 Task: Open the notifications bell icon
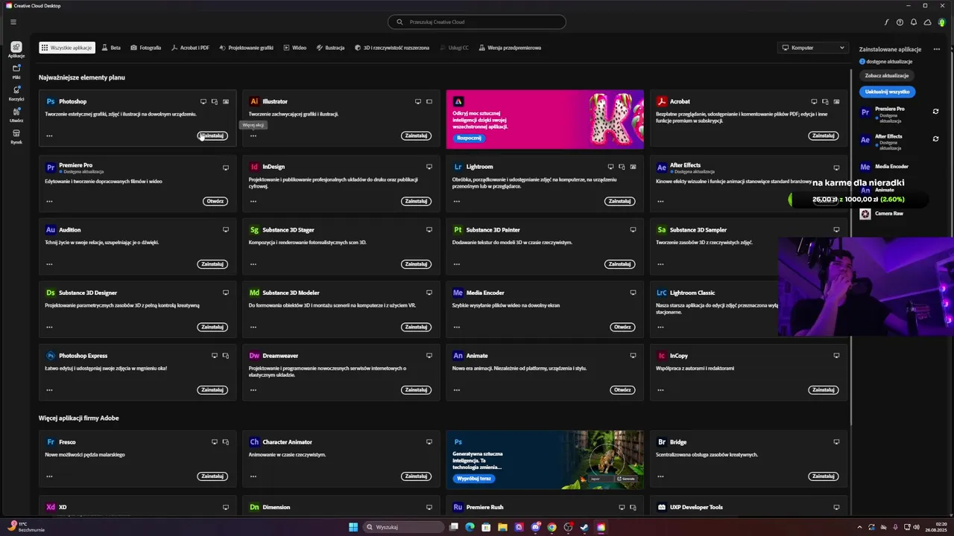click(914, 22)
